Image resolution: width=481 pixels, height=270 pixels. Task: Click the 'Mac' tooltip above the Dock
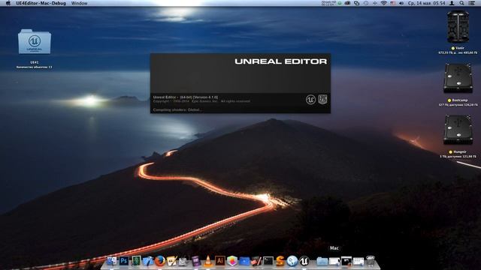(x=334, y=248)
